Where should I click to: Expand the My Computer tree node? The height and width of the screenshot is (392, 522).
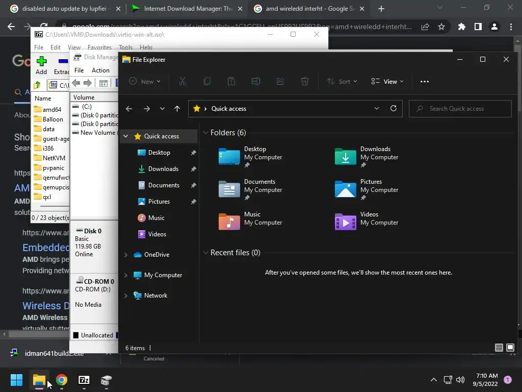click(126, 275)
